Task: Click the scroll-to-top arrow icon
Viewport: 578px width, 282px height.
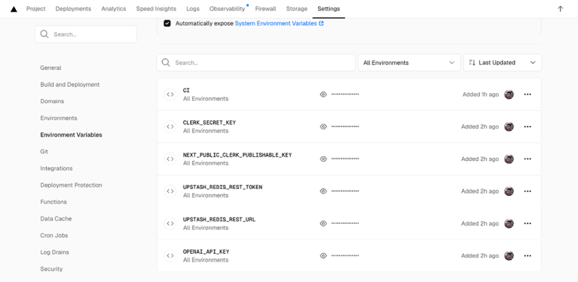Action: pyautogui.click(x=560, y=9)
